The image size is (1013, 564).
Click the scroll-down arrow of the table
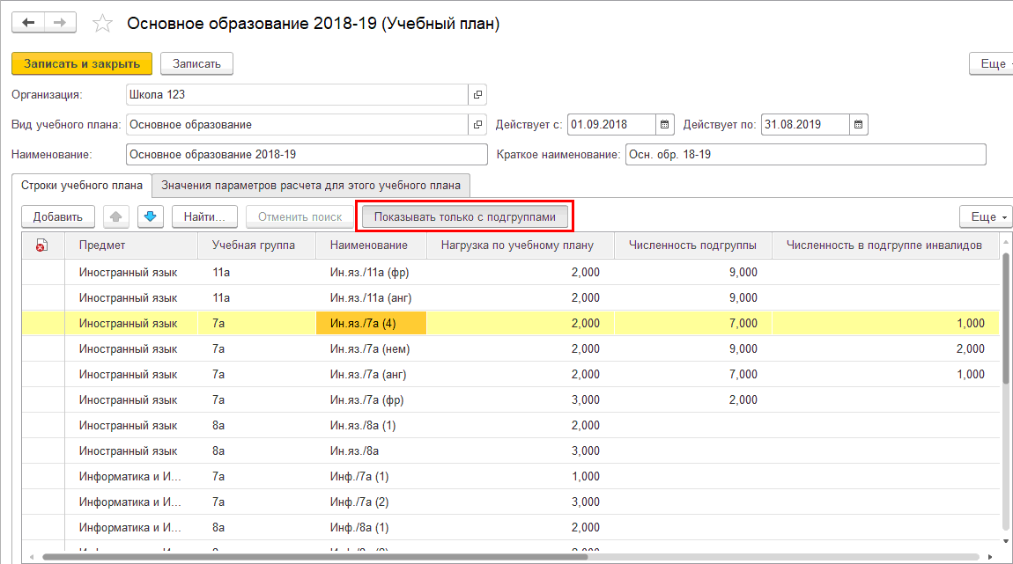coord(1006,541)
